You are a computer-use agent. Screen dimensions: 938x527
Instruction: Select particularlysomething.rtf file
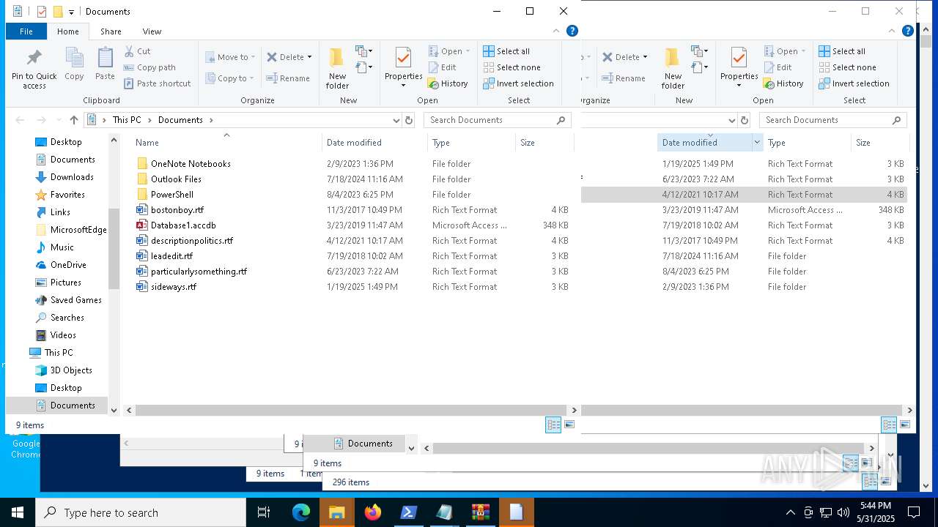pos(199,272)
